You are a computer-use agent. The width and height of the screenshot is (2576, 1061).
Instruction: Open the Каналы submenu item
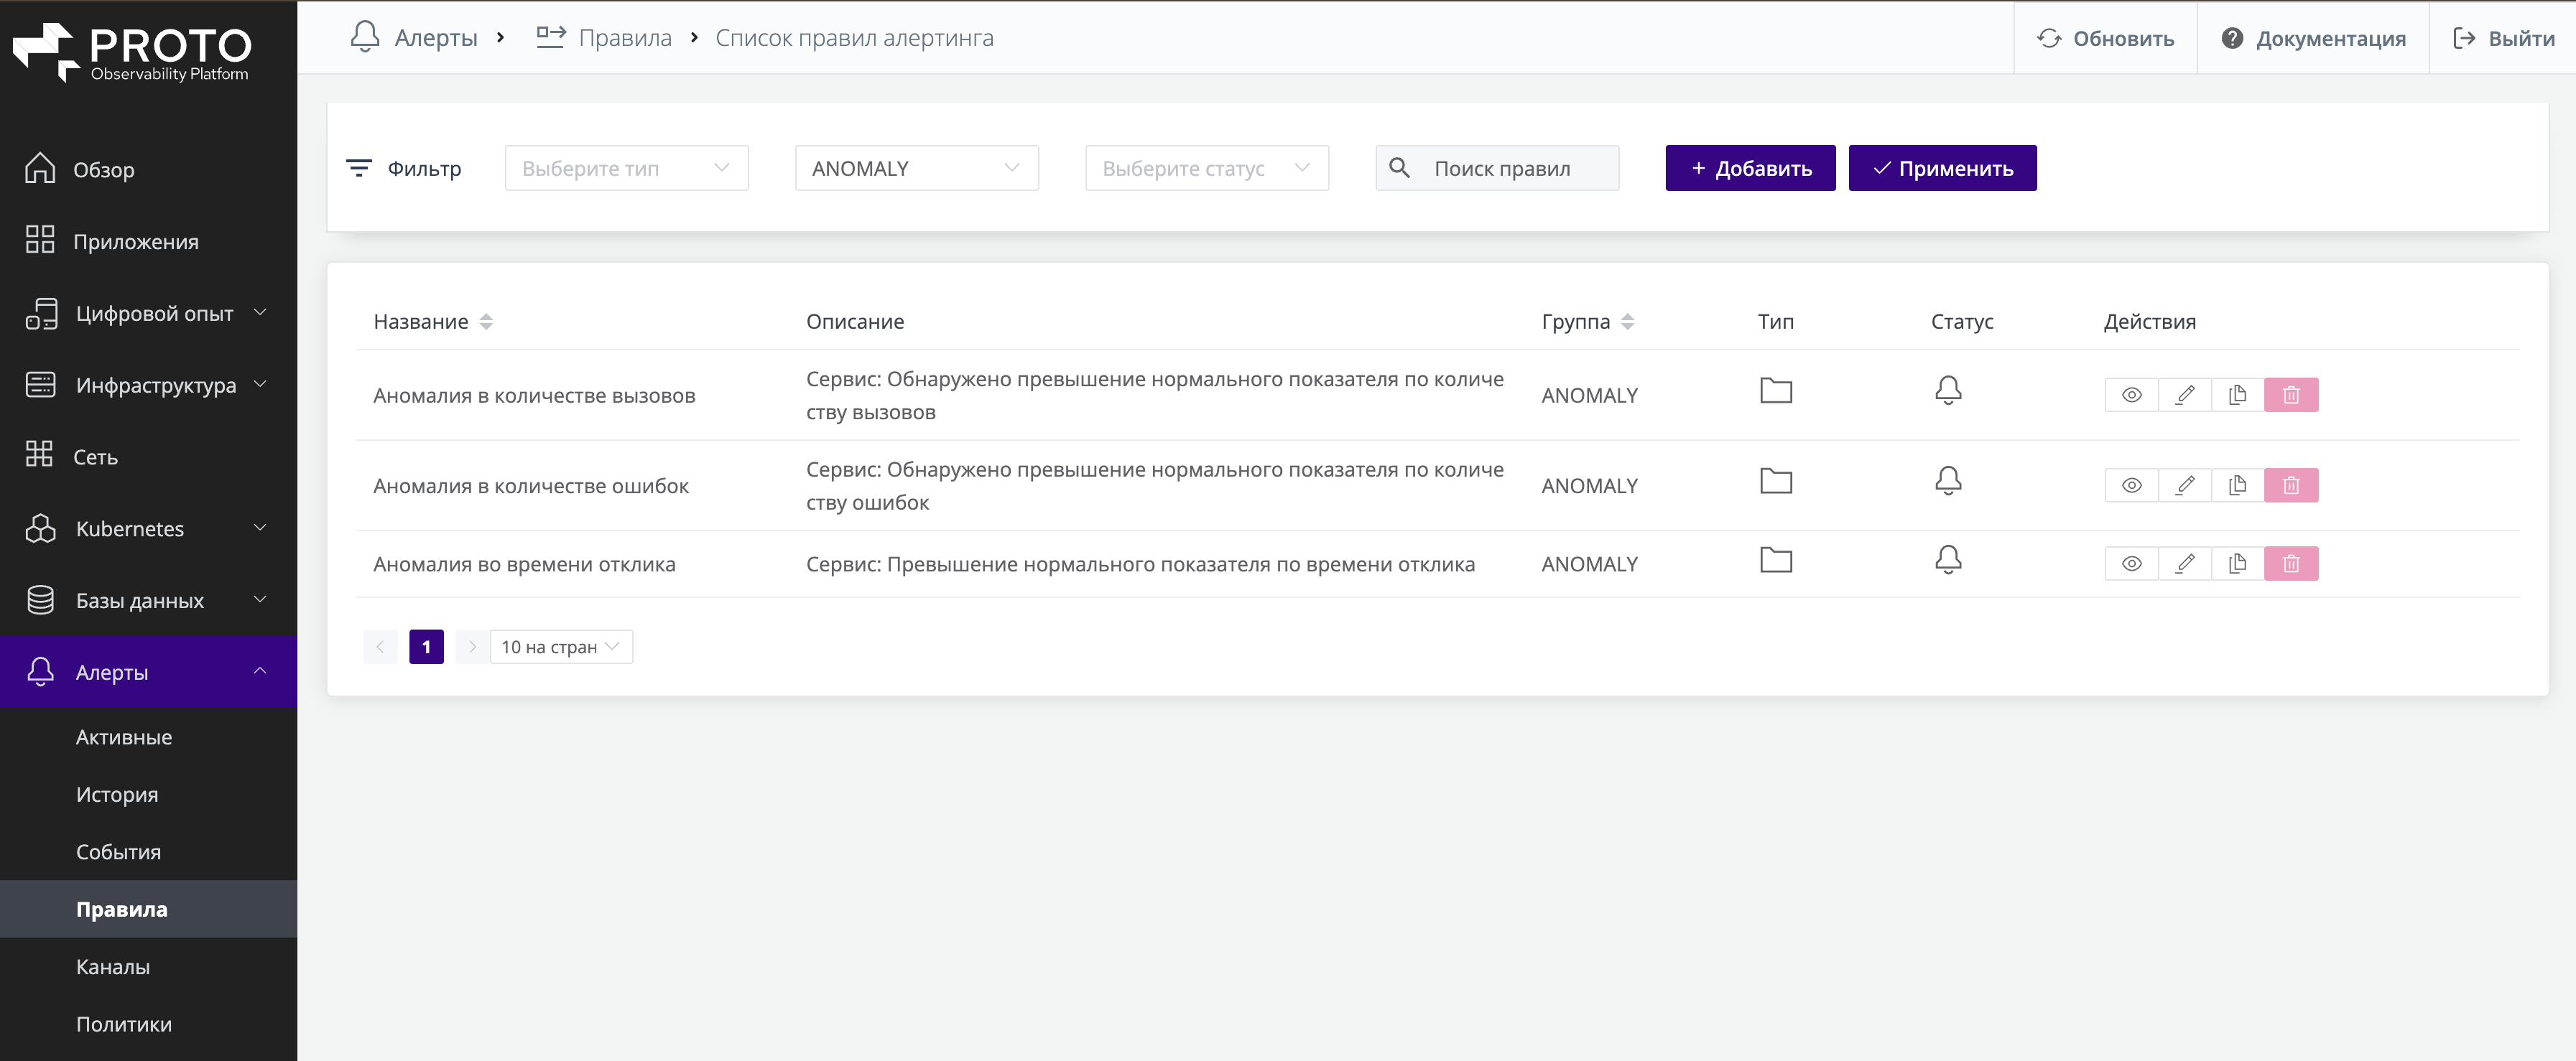point(148,967)
